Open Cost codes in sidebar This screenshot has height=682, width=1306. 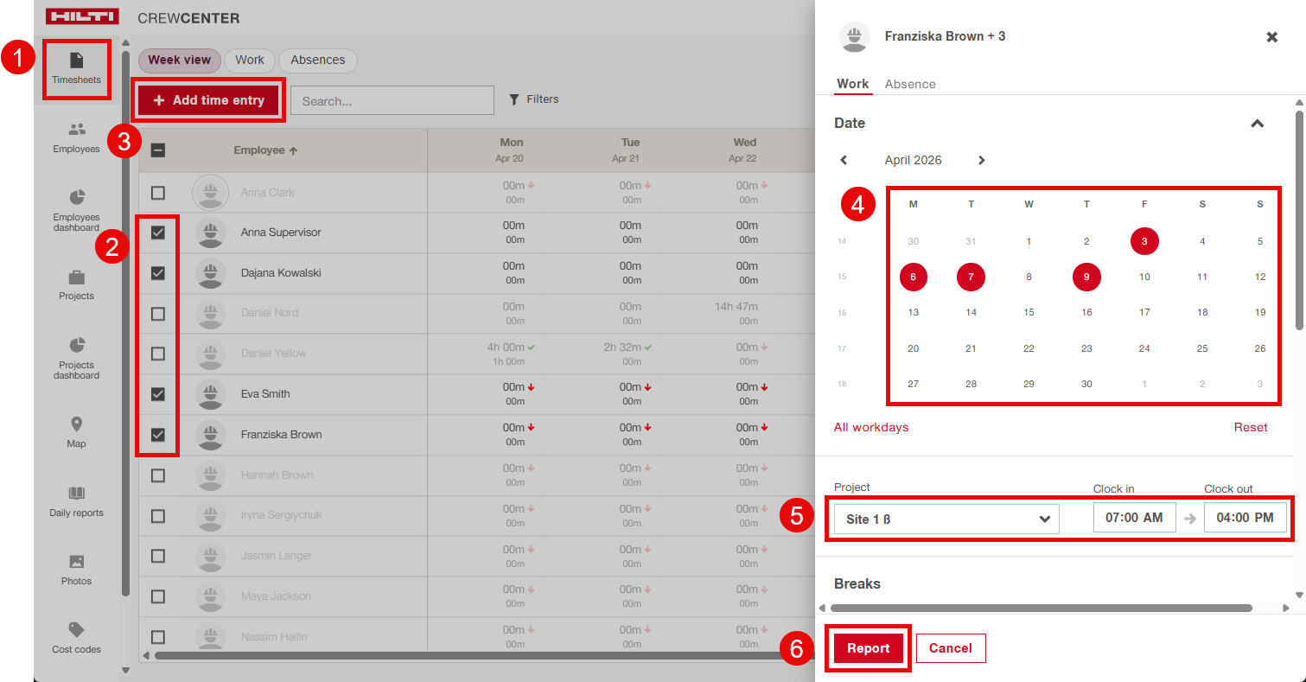click(x=76, y=638)
